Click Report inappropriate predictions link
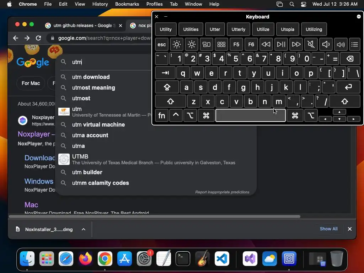This screenshot has height=273, width=364. click(x=222, y=192)
